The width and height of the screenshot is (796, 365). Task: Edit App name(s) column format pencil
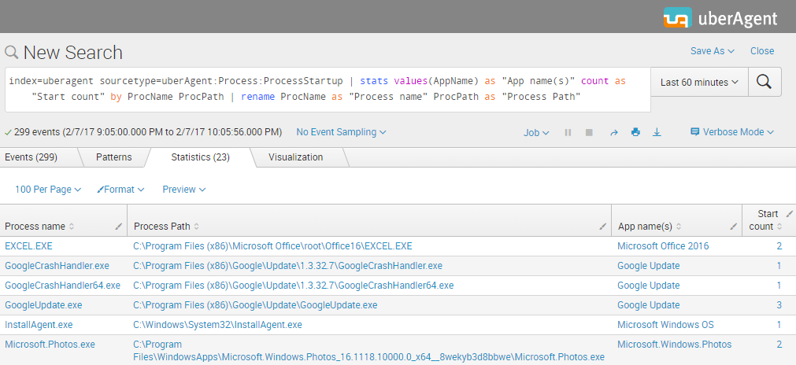tap(734, 227)
